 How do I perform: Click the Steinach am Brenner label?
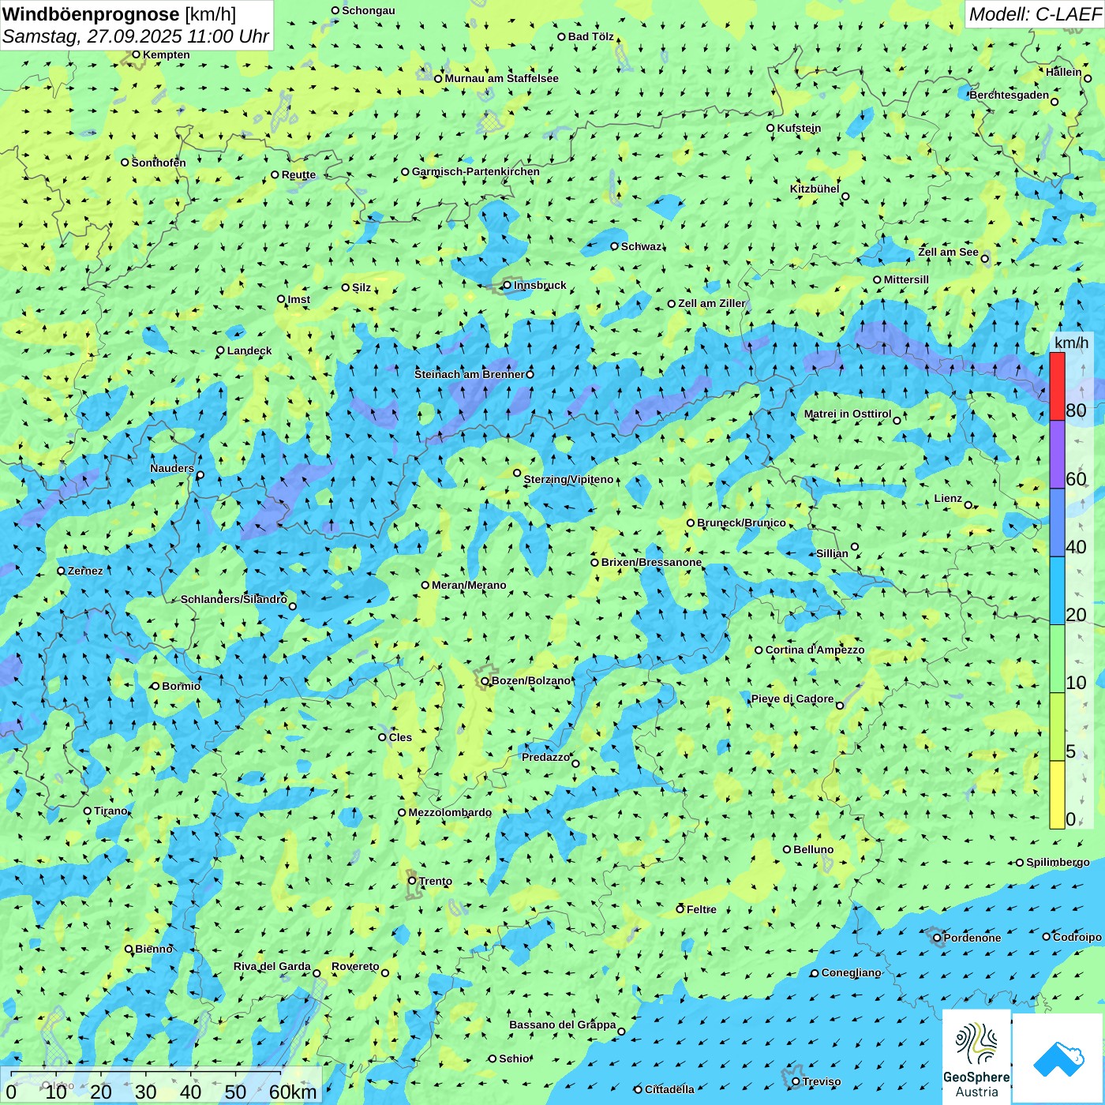470,374
